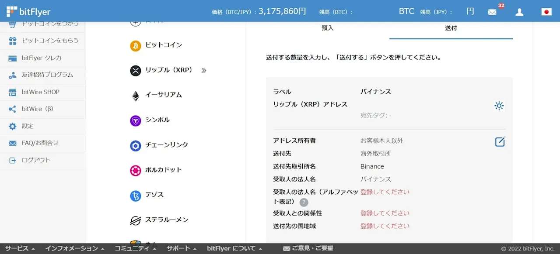Click the exchange name Binance
This screenshot has width=560, height=254.
pos(372,166)
